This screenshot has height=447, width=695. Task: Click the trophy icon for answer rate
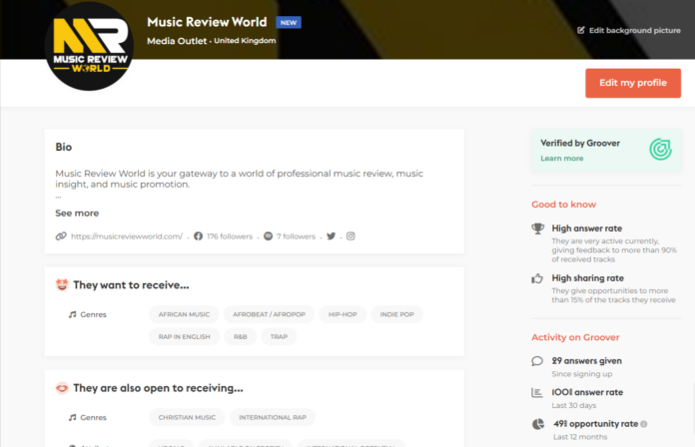pos(539,228)
